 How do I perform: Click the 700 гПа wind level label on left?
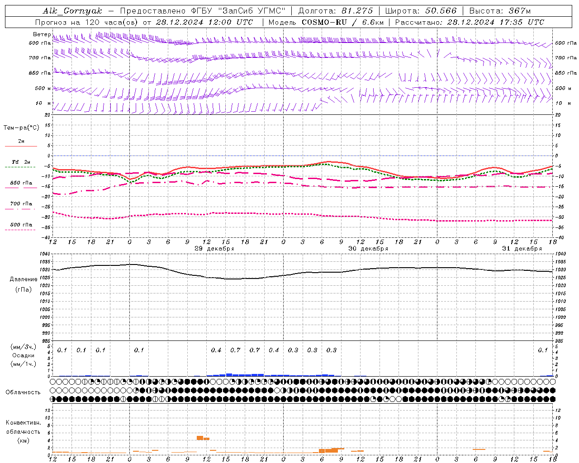point(40,58)
